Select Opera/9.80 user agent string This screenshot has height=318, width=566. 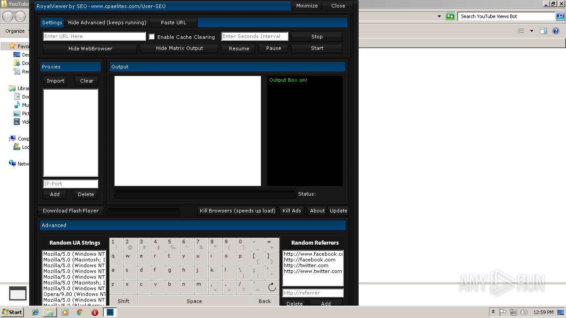pos(74,294)
